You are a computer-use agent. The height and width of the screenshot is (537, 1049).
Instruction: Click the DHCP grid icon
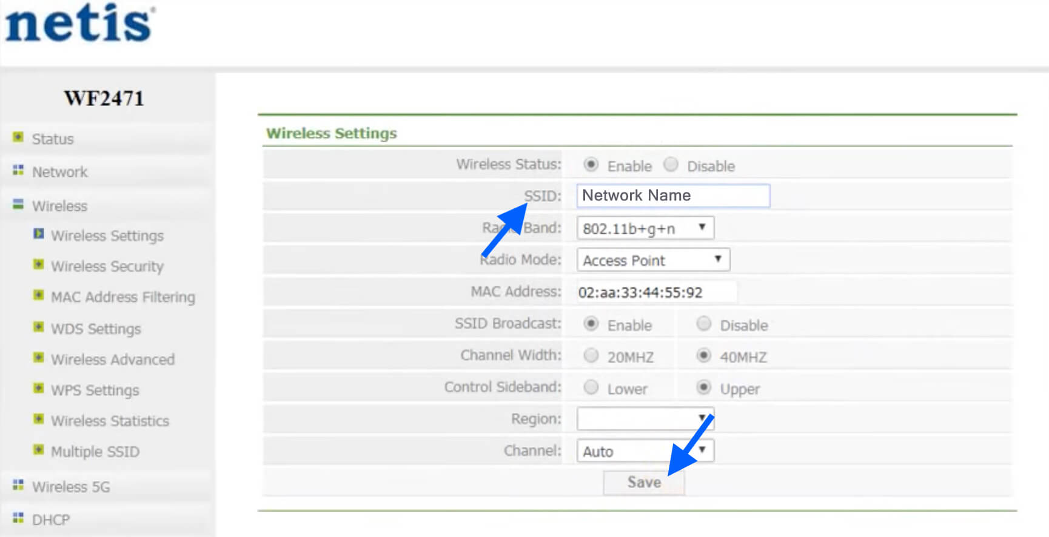(18, 518)
